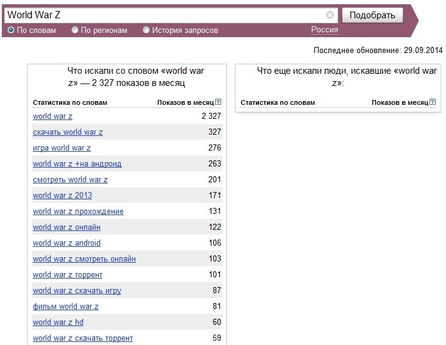Click the 81 impressions value

(x=217, y=306)
